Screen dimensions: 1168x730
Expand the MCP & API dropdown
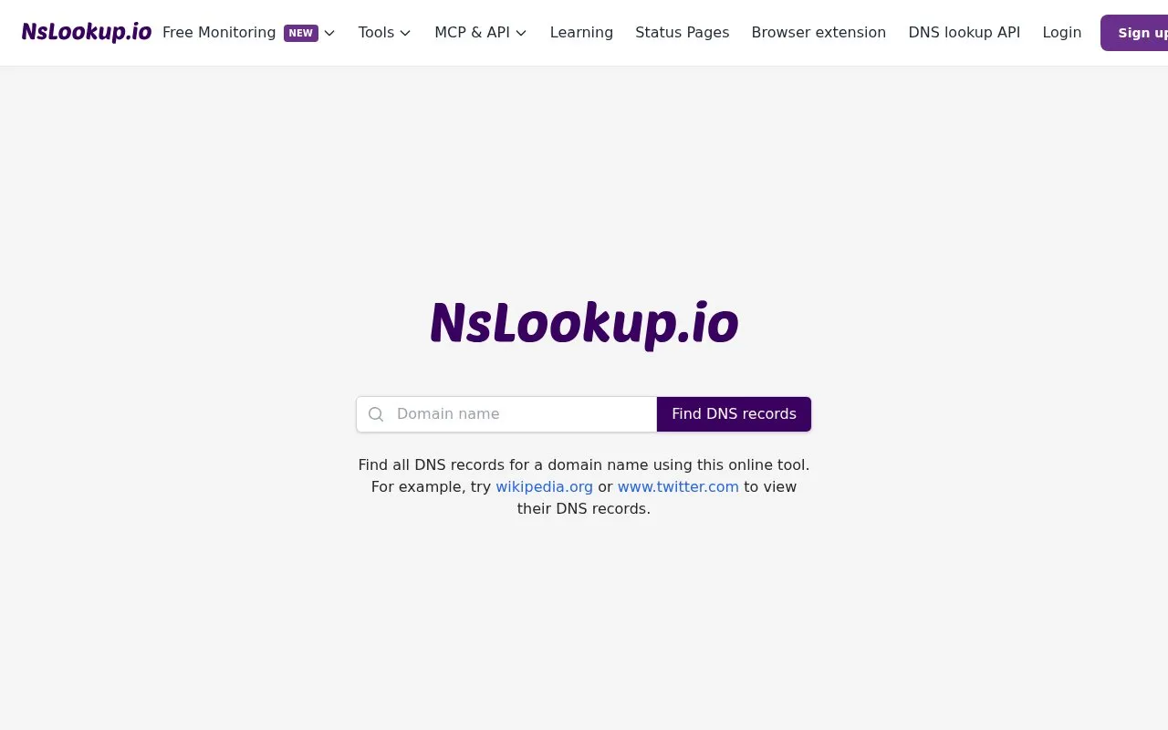pyautogui.click(x=481, y=33)
